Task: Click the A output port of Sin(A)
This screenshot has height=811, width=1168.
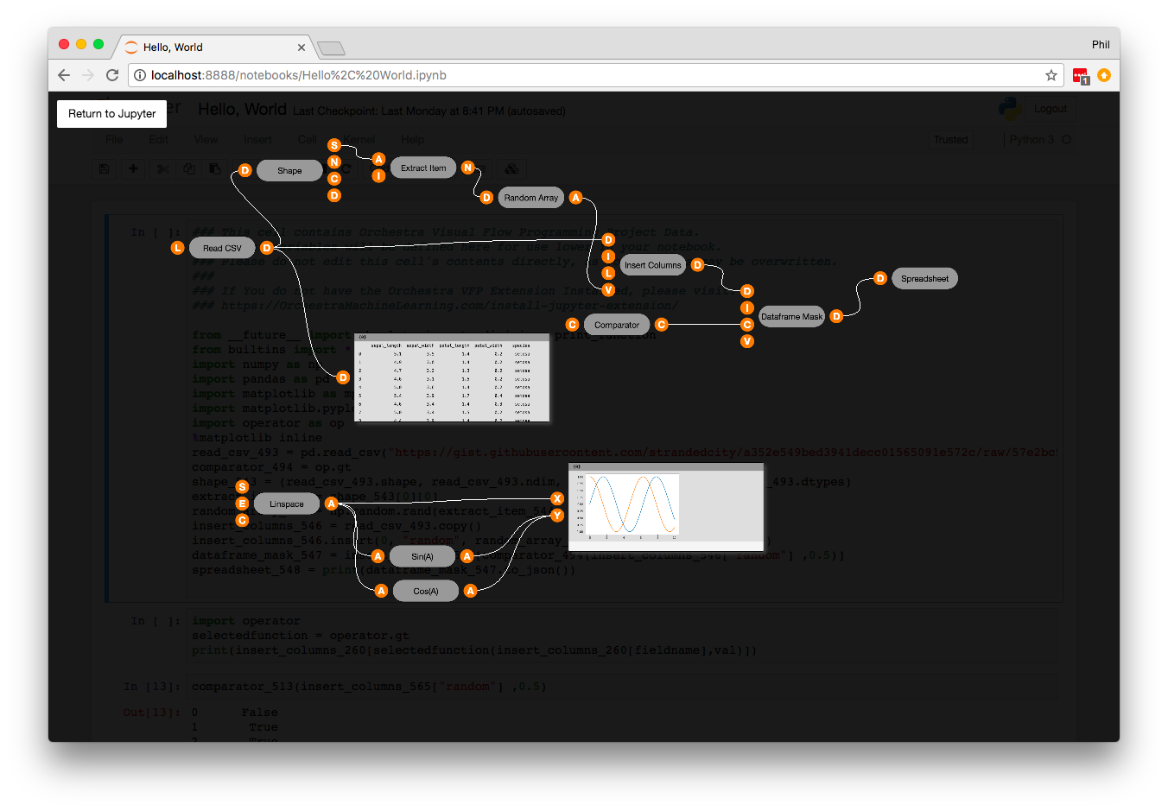Action: [x=467, y=557]
